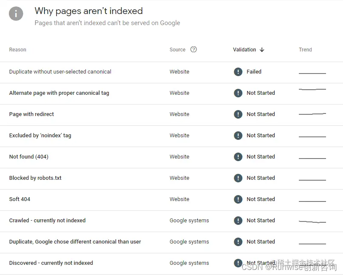Open the Soft 404 reason

(x=20, y=199)
